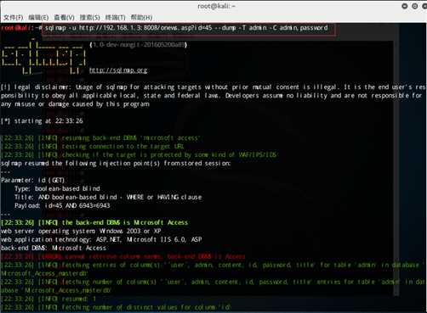The height and width of the screenshot is (313, 427).
Task: Open the 编辑(E) menu
Action: 38,18
